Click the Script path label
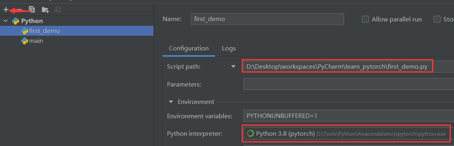The image size is (454, 146). (184, 67)
